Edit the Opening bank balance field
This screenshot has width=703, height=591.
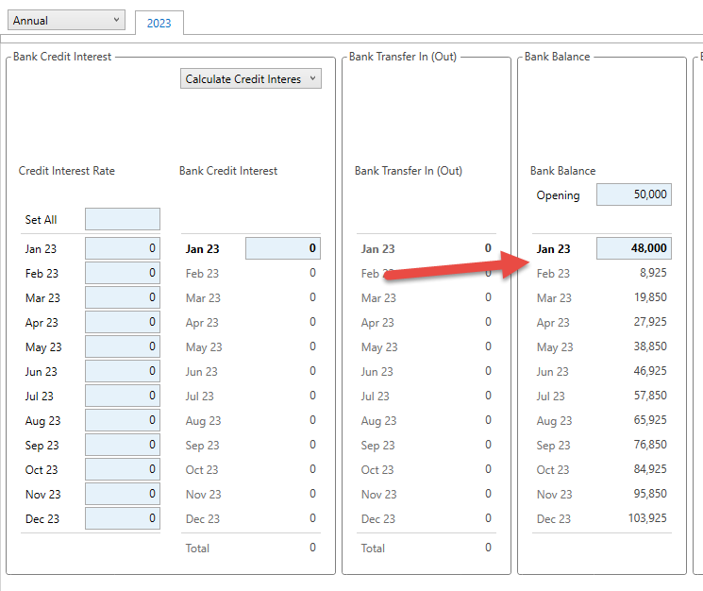pyautogui.click(x=633, y=195)
